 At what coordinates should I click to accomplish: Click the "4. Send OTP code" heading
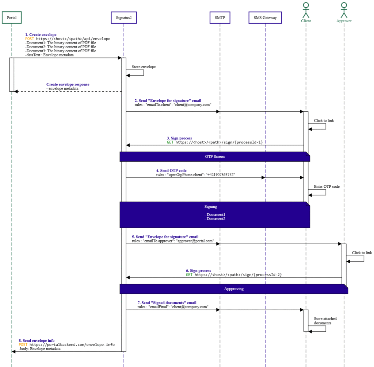pyautogui.click(x=172, y=171)
